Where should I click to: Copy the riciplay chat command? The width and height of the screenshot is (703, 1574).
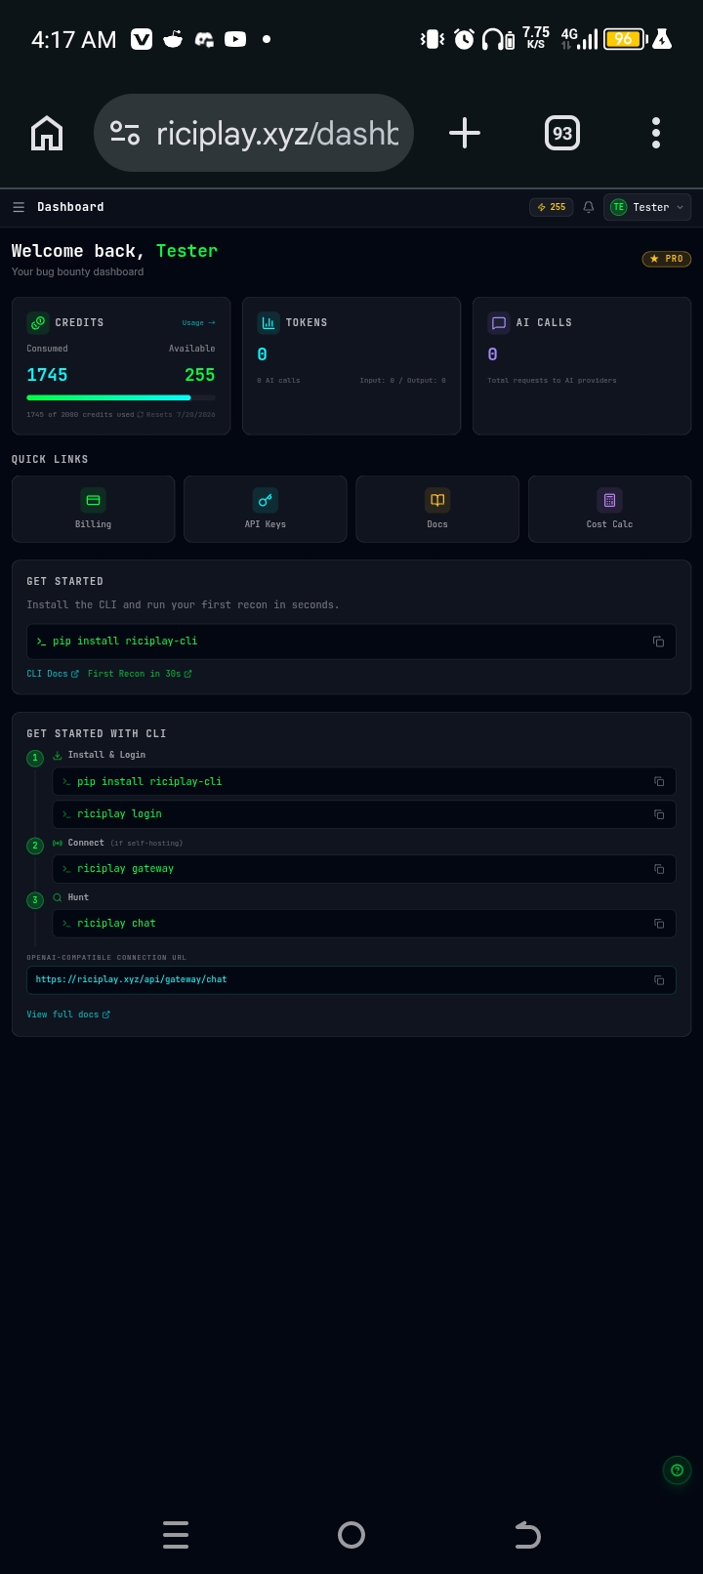[659, 924]
